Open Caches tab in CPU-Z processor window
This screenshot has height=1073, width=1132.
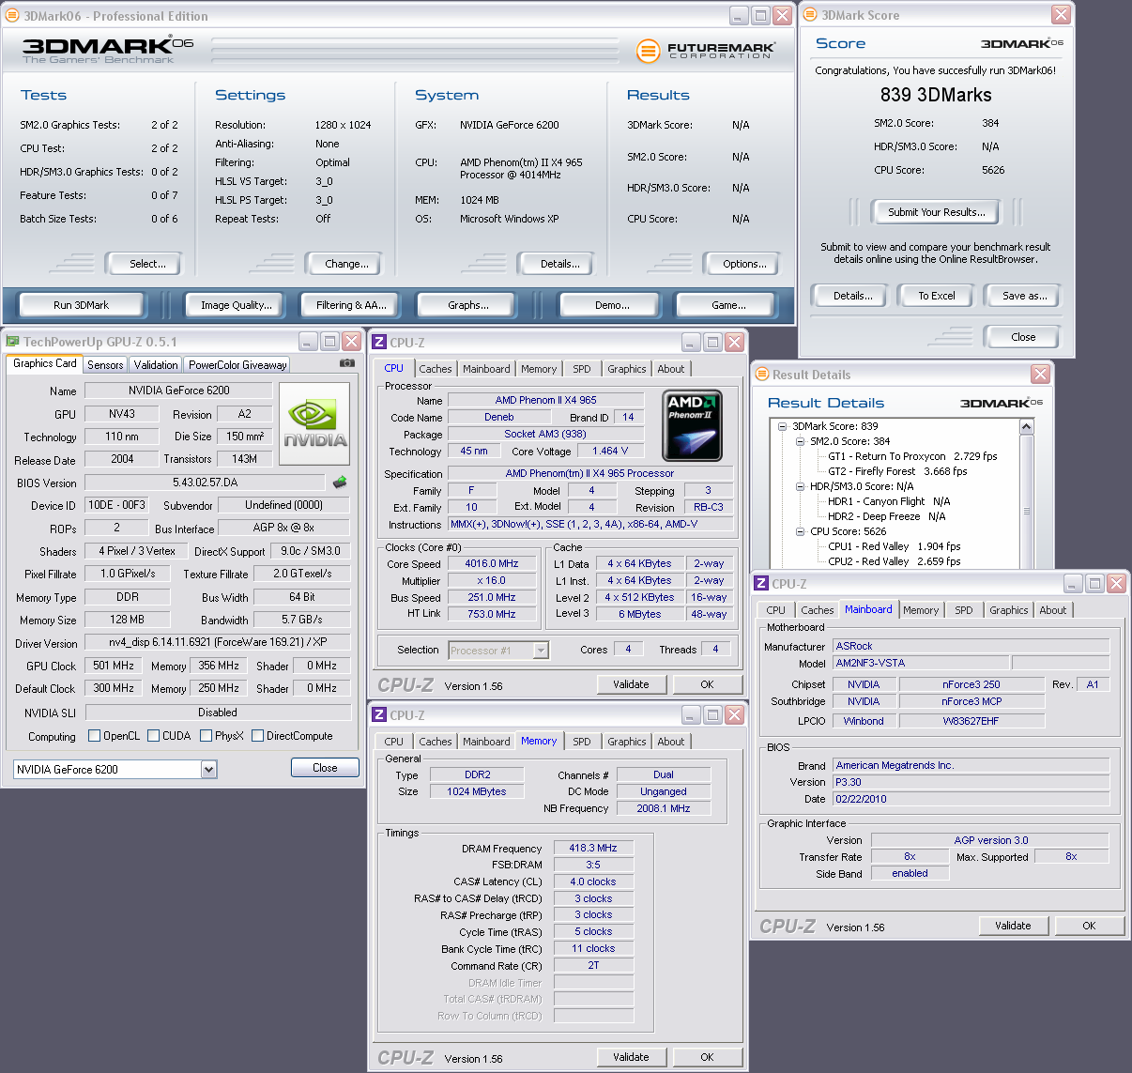point(436,369)
